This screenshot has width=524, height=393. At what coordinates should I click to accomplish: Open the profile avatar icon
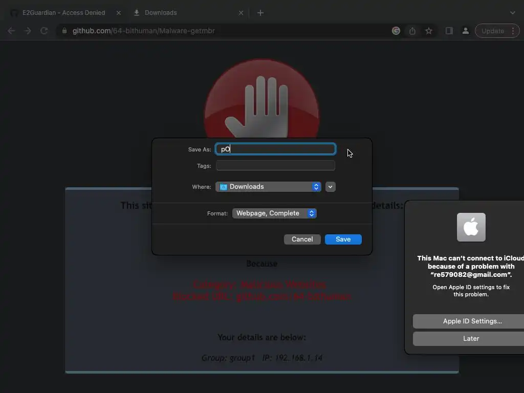[x=465, y=31]
